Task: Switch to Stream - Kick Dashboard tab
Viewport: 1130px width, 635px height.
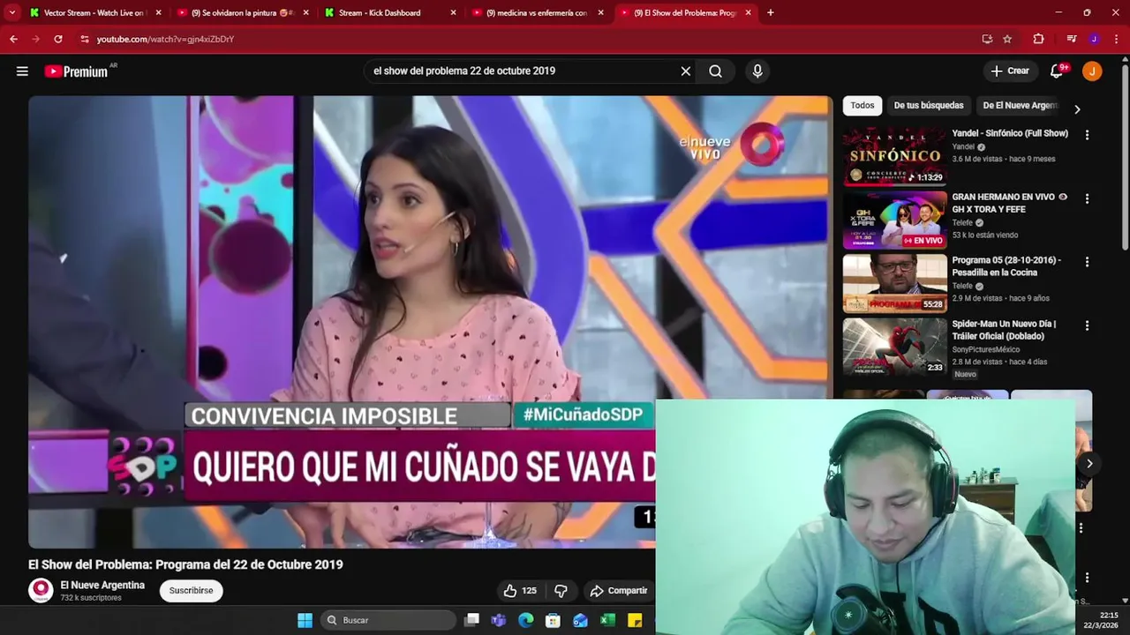Action: (x=388, y=12)
